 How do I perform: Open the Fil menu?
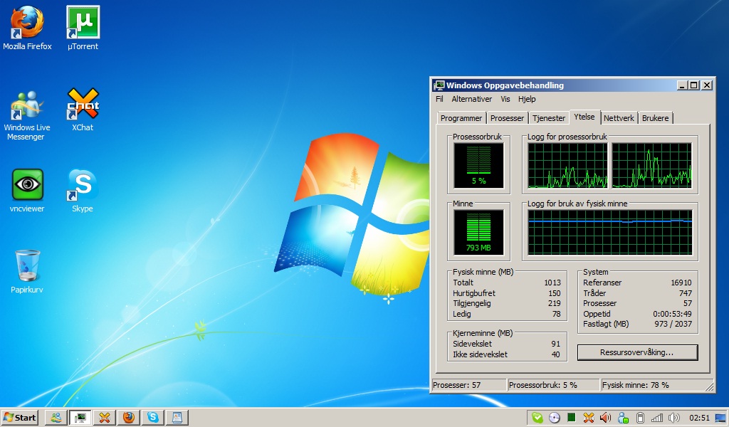(439, 99)
